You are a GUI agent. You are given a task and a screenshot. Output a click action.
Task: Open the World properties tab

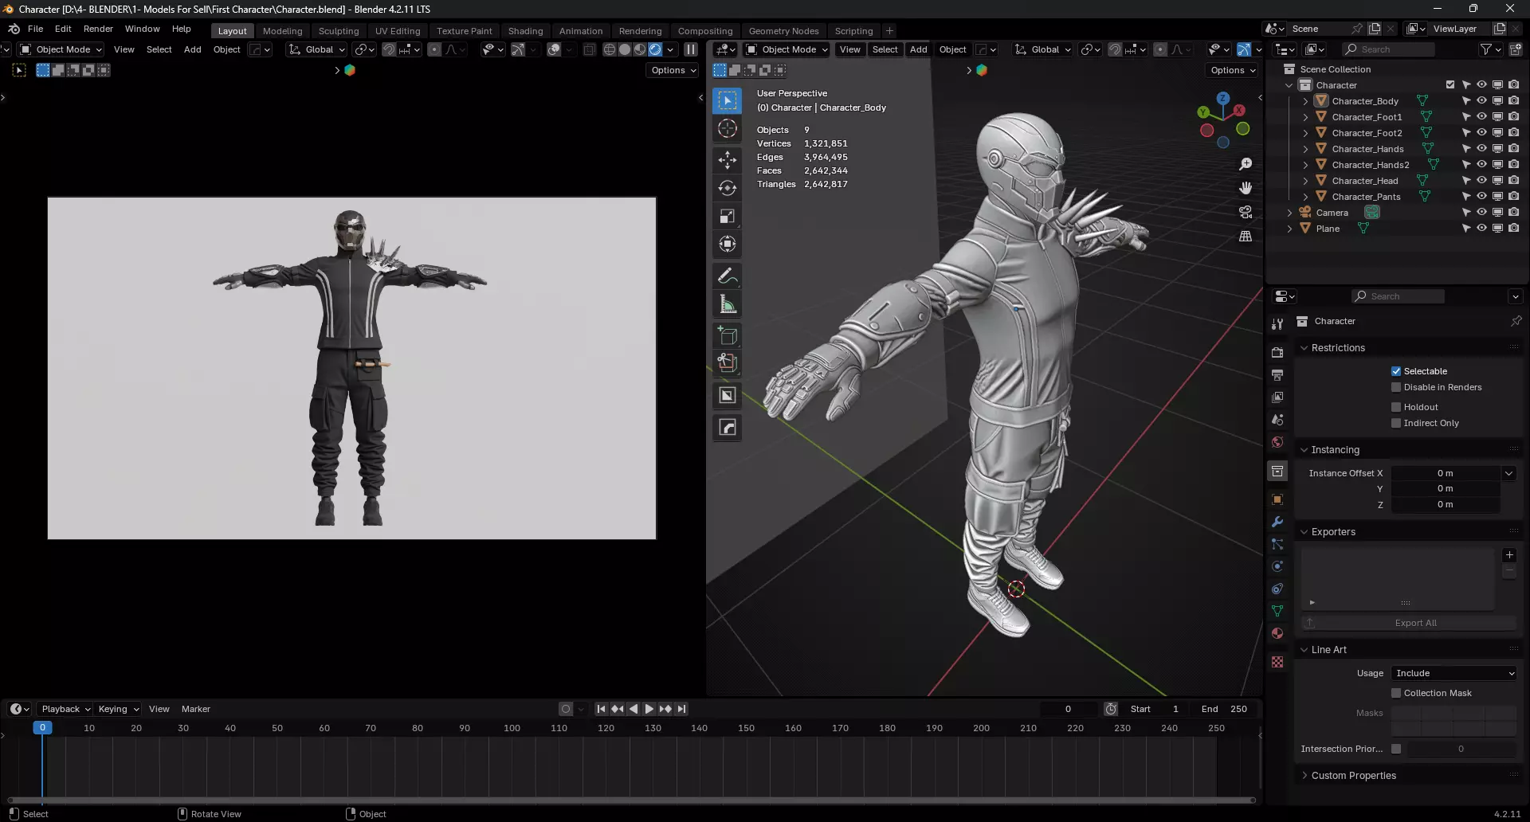tap(1277, 442)
